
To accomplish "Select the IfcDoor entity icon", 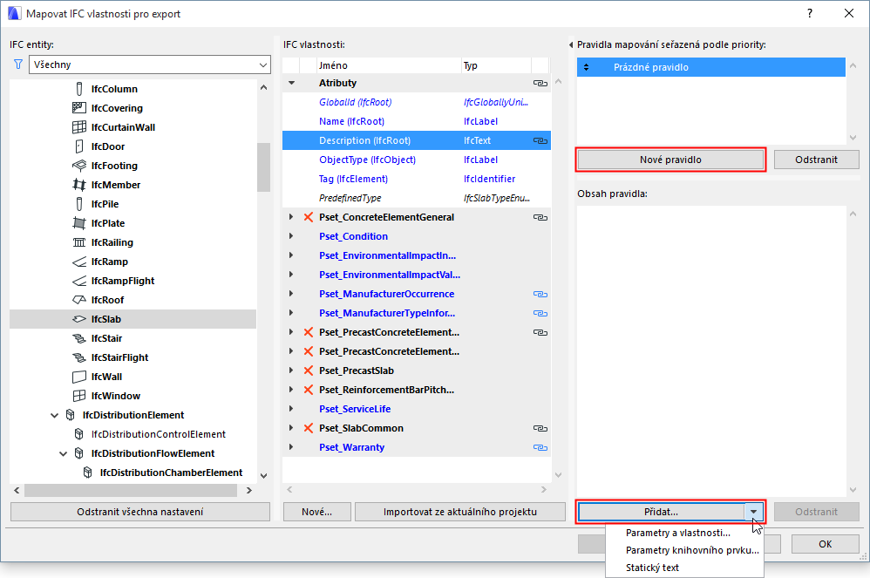I will point(79,146).
